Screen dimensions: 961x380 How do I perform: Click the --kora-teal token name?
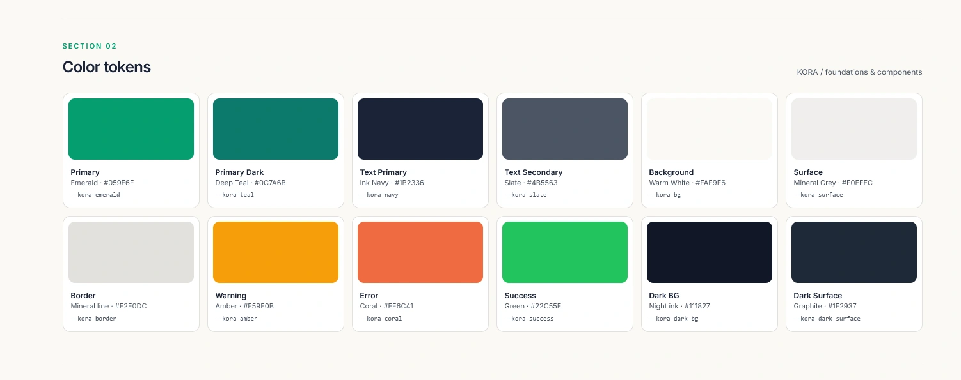point(235,195)
